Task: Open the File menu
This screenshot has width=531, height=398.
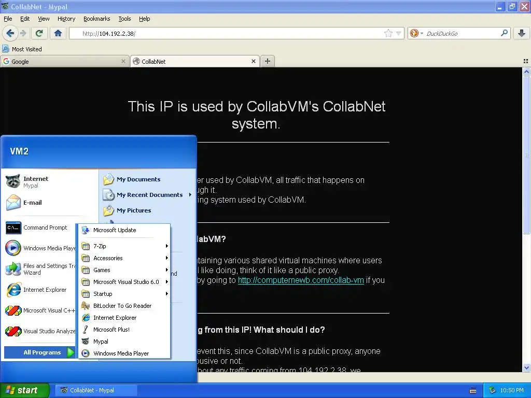Action: 8,19
